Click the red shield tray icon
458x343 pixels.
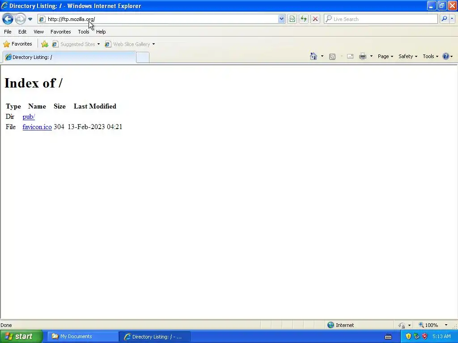click(x=425, y=337)
